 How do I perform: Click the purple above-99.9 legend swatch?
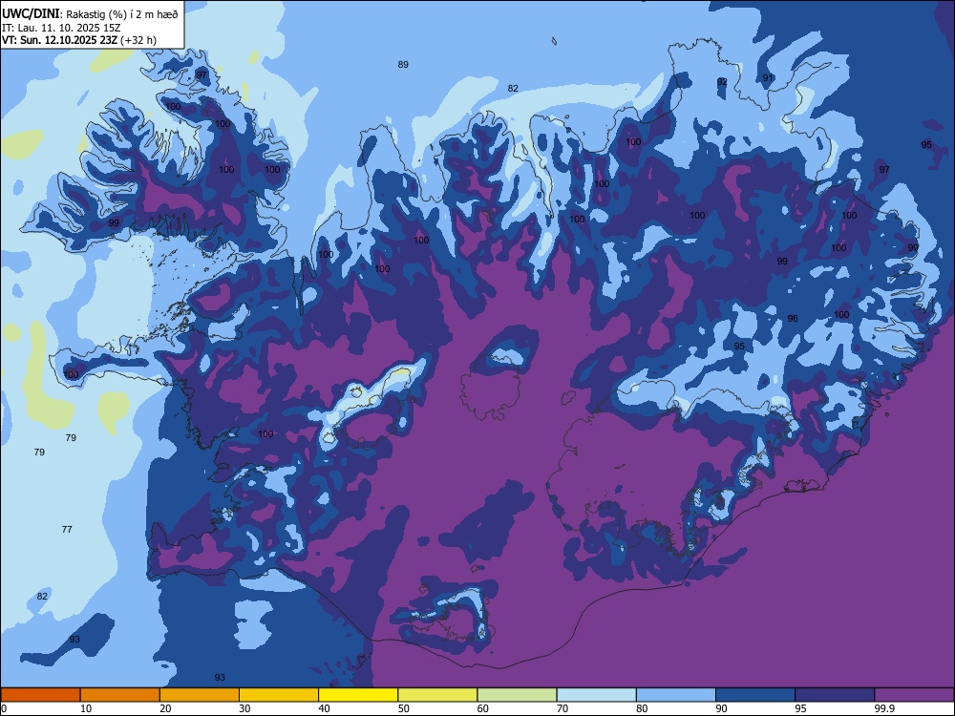point(914,695)
